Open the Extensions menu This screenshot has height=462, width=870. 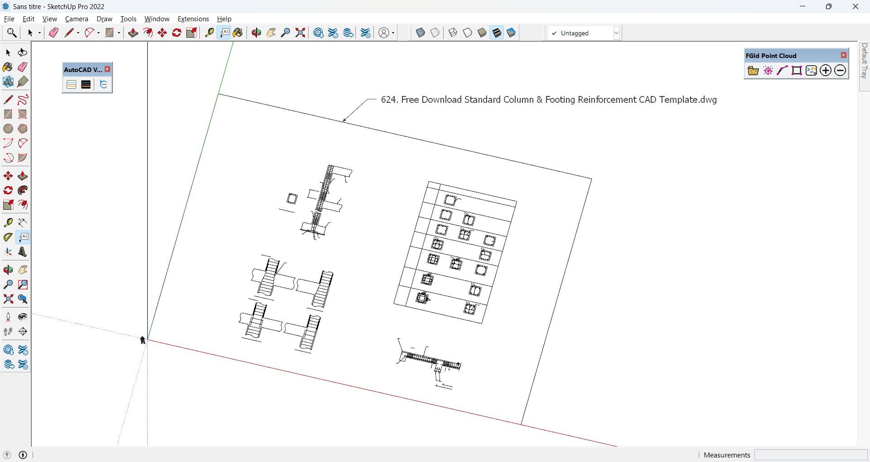click(193, 19)
